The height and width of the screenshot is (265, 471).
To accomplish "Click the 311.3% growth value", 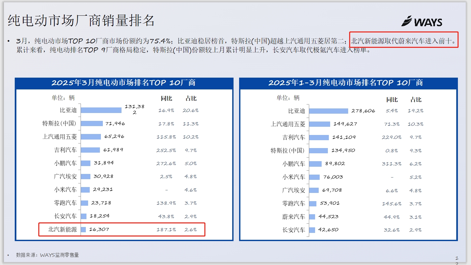I will pos(392,164).
